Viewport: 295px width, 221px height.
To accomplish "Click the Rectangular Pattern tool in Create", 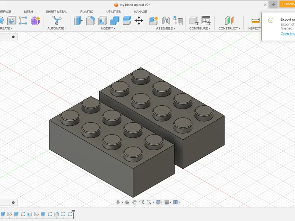I will [23, 21].
